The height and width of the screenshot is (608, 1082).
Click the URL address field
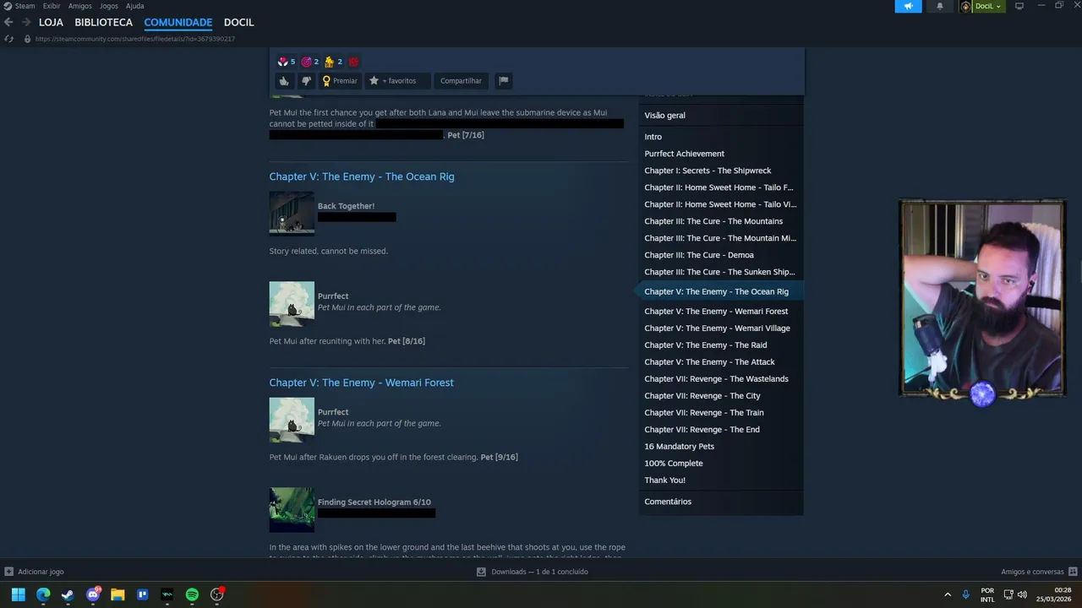click(x=135, y=39)
